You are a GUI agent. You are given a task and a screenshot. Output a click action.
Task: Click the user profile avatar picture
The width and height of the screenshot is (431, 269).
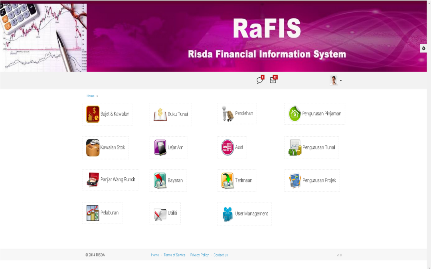[x=334, y=80]
